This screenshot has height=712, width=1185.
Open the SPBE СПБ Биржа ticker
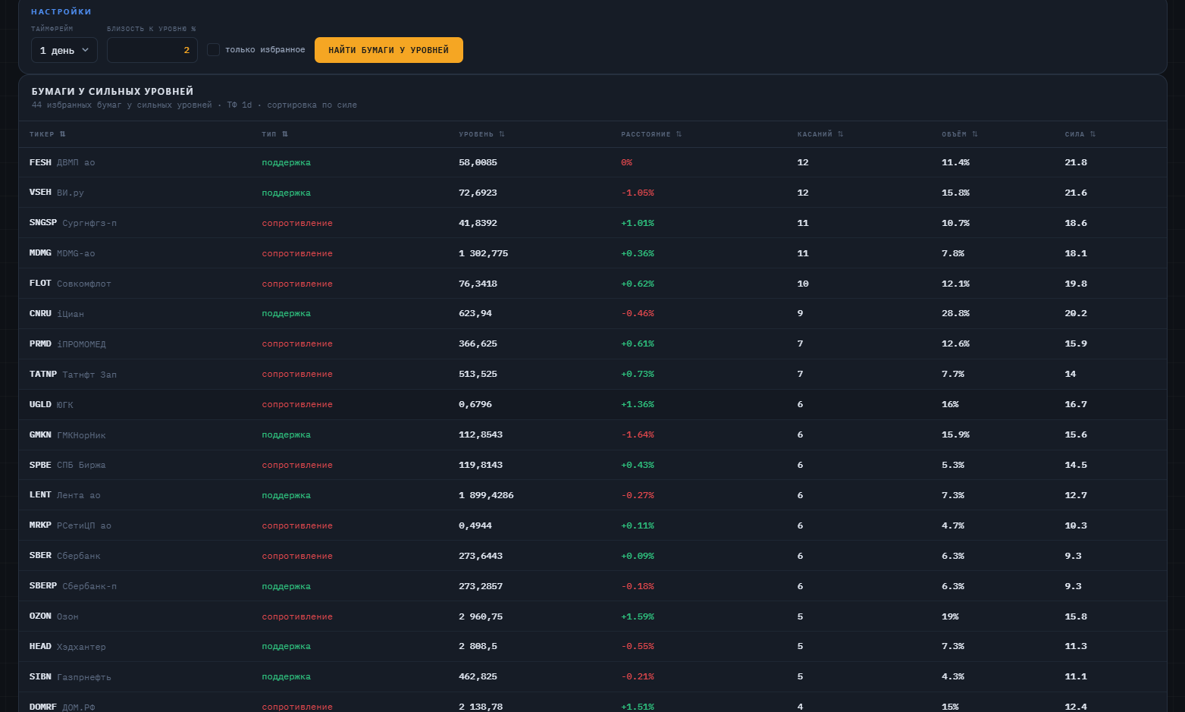point(67,465)
